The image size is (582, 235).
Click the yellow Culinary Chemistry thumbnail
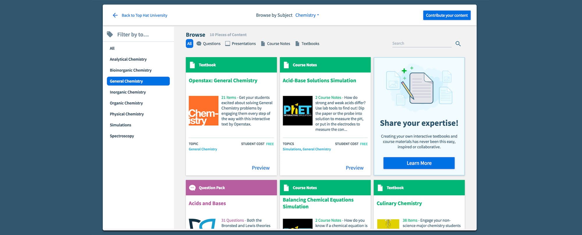point(388,224)
